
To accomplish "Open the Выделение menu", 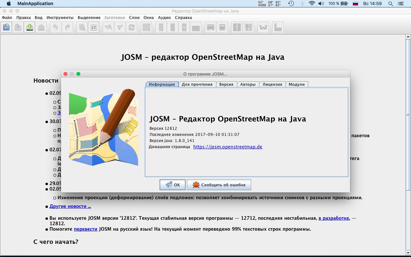I will [89, 17].
